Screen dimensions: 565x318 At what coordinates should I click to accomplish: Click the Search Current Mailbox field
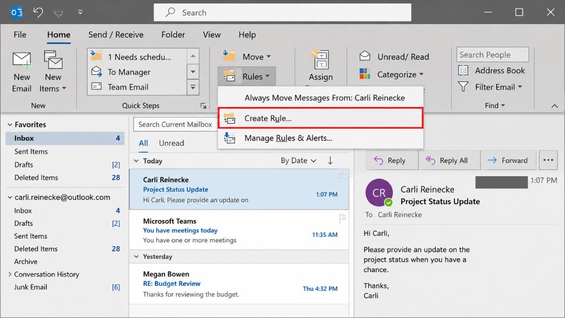(x=175, y=124)
